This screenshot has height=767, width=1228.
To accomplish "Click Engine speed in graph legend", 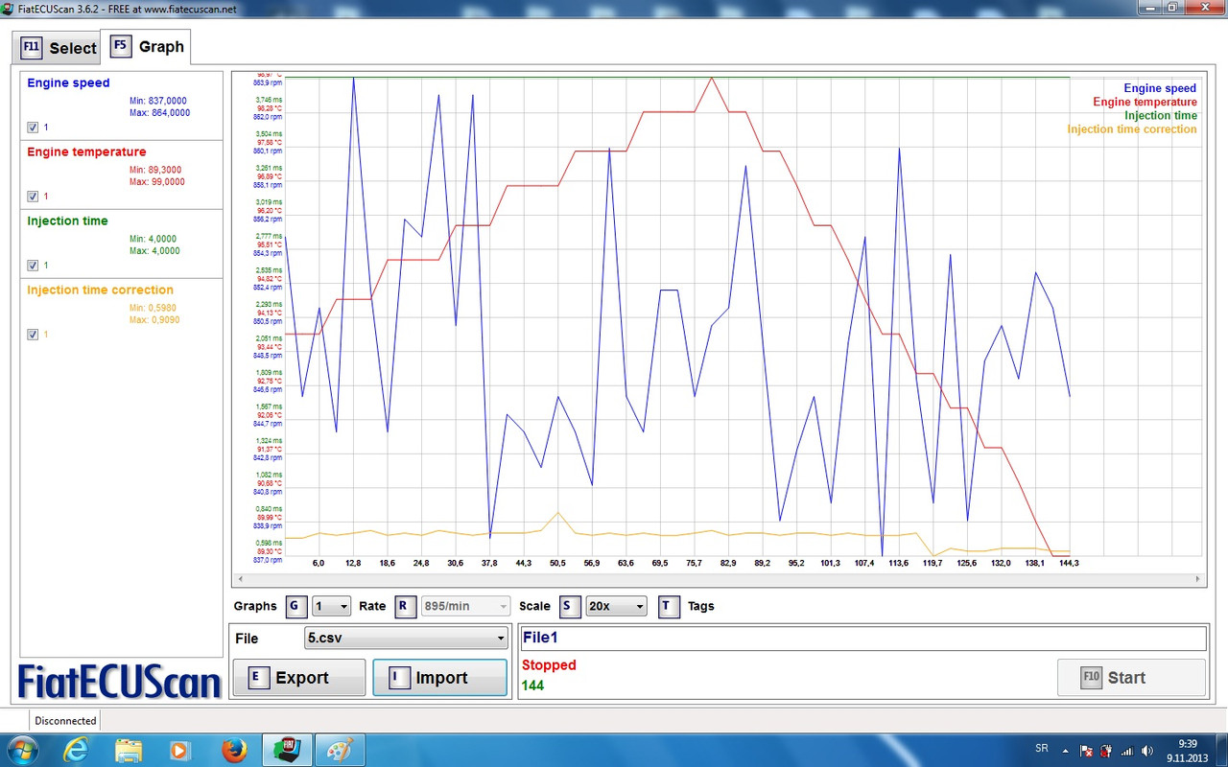I will coord(1160,88).
